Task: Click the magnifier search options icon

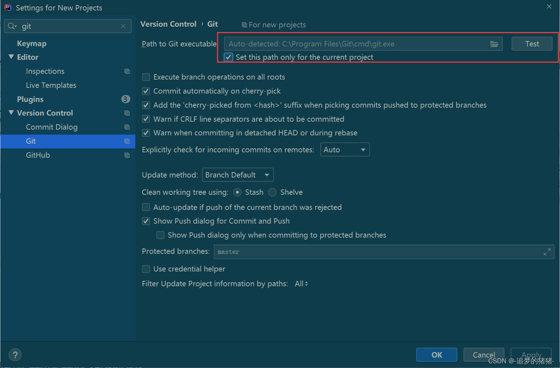Action: click(x=12, y=26)
